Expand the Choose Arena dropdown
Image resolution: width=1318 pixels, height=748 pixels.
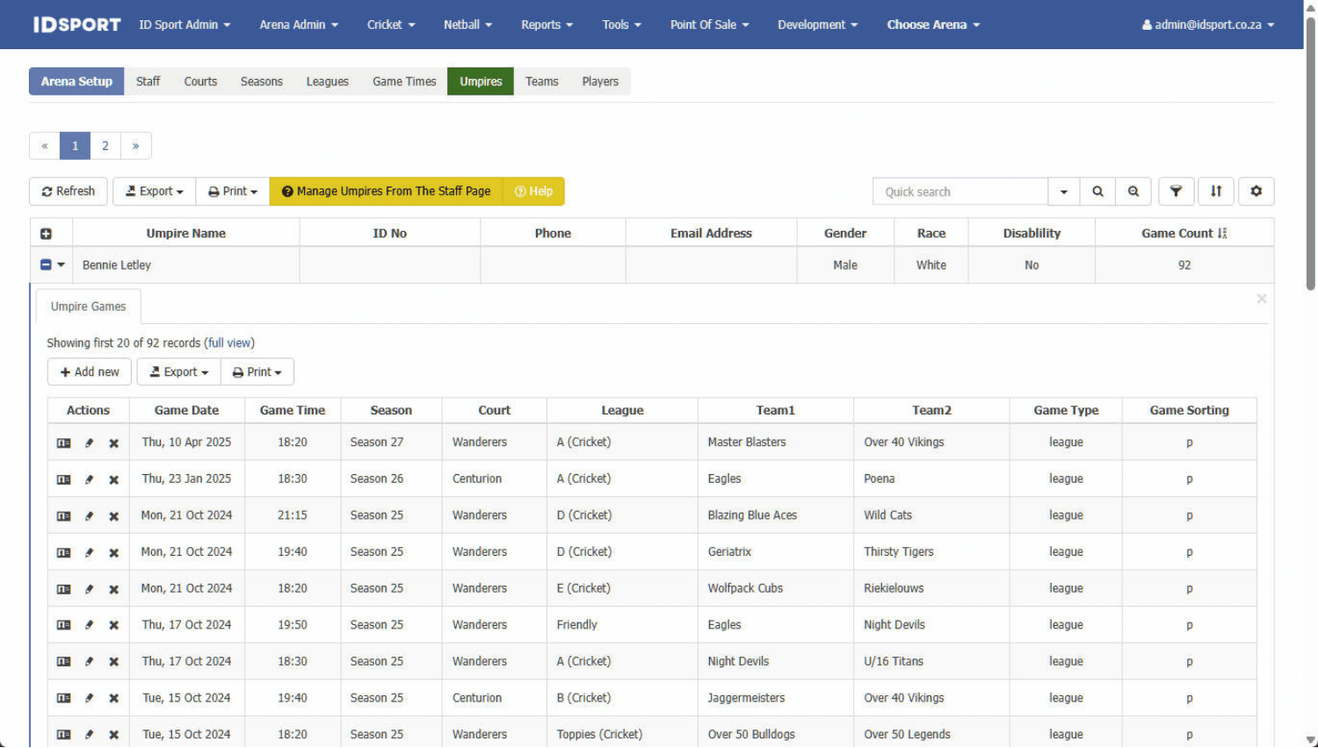tap(932, 25)
